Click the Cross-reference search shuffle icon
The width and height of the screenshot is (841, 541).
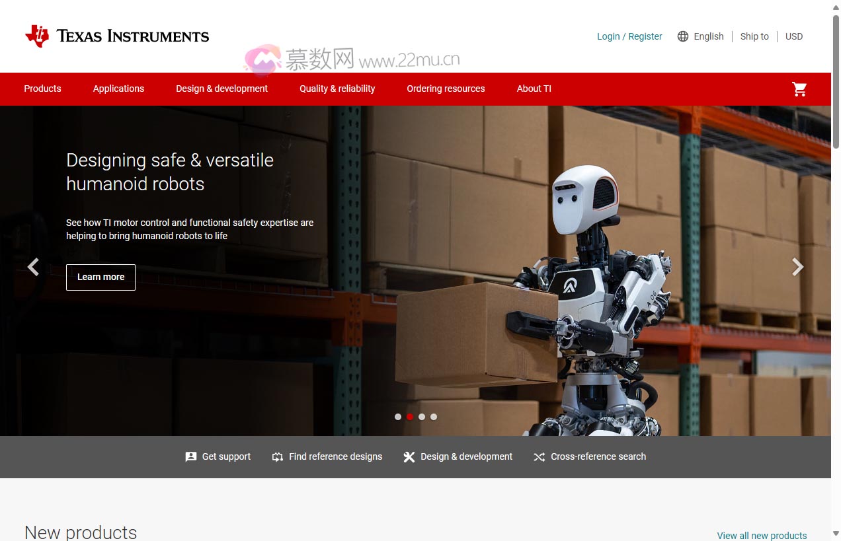tap(540, 457)
